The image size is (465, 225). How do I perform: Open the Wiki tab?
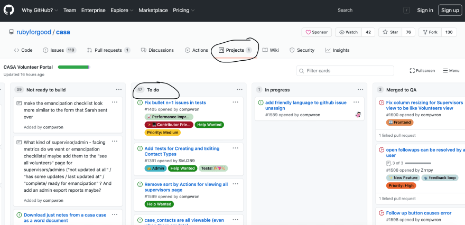click(271, 50)
